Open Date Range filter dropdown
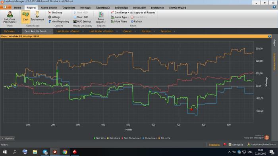Viewport: 278px width, 156px height. (x=120, y=13)
